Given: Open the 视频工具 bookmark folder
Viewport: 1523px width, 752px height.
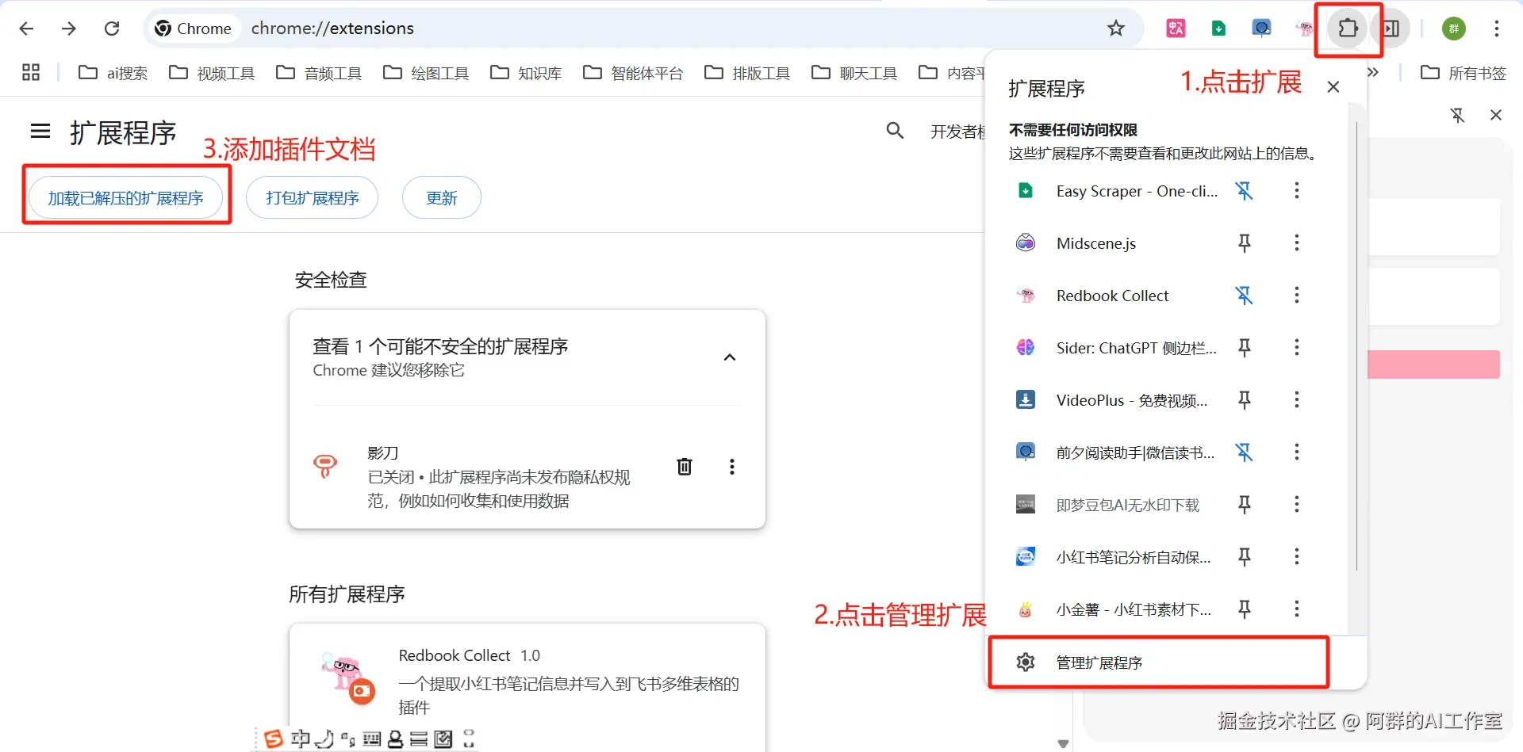Looking at the screenshot, I should [x=212, y=73].
